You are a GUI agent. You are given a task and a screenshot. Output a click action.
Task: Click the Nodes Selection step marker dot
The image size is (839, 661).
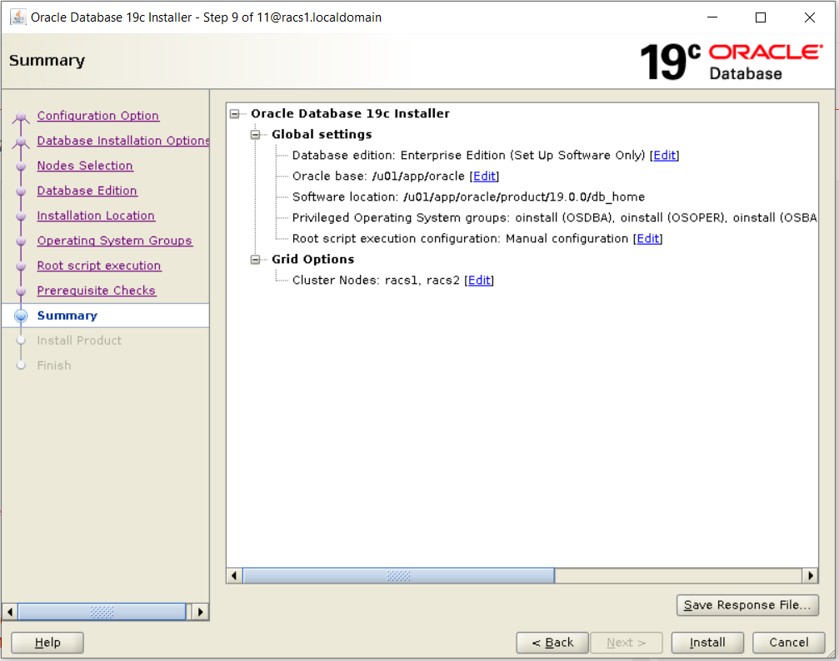point(21,166)
